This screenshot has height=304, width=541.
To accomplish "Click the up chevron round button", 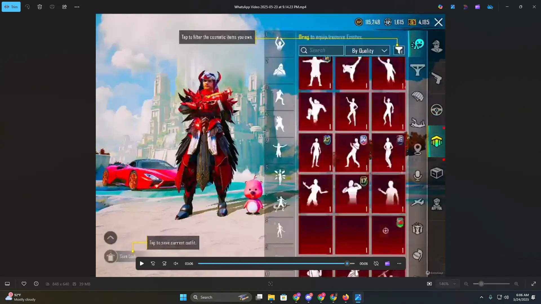I will pos(110,238).
